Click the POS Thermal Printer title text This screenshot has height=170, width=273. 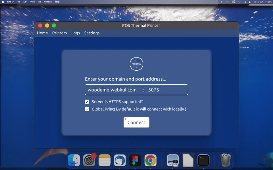click(141, 26)
